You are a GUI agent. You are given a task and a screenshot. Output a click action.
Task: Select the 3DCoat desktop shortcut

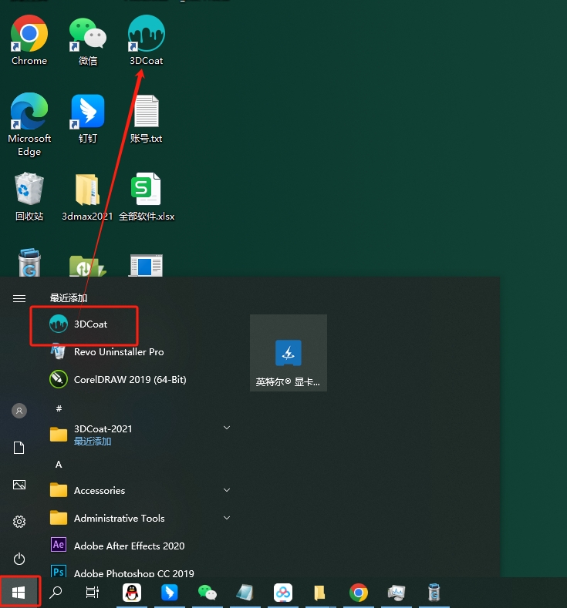(x=147, y=39)
